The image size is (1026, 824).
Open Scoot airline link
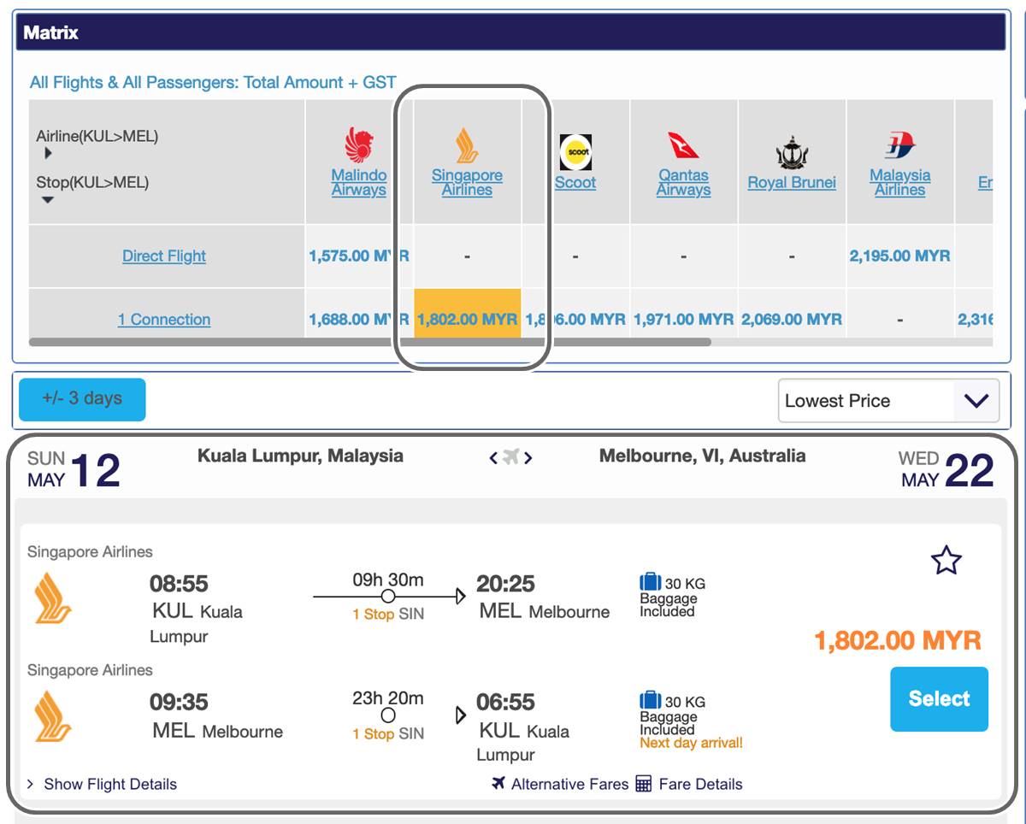(575, 182)
